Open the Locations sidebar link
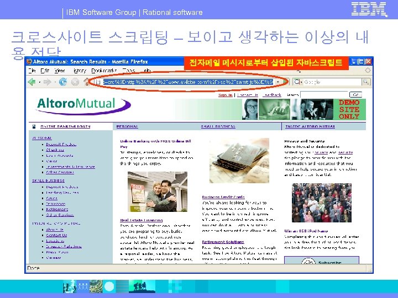Image resolution: width=398 pixels, height=298 pixels. point(55,241)
